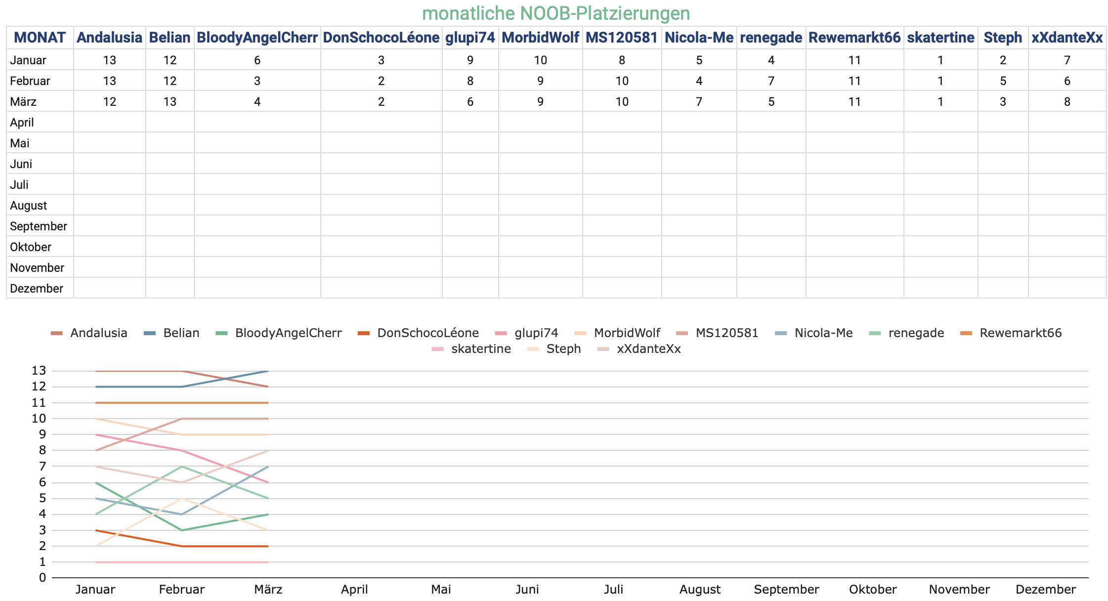Toggle the BloodyAngelCherr legend entry

coord(278,333)
